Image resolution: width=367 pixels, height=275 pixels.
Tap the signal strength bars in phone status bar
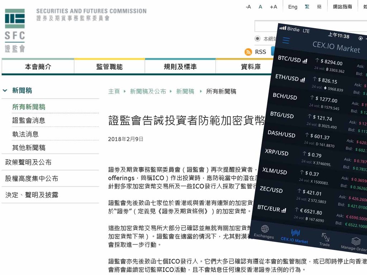283,28
